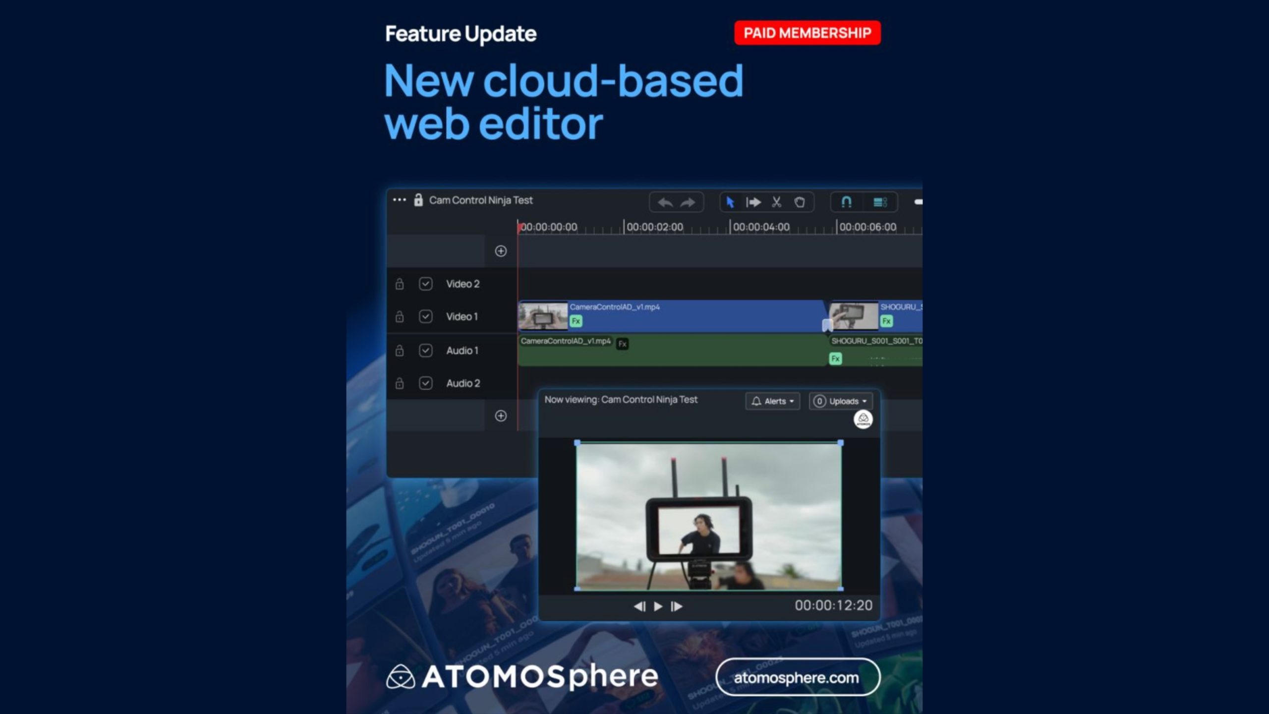Lock the Audio 2 track

click(x=400, y=383)
